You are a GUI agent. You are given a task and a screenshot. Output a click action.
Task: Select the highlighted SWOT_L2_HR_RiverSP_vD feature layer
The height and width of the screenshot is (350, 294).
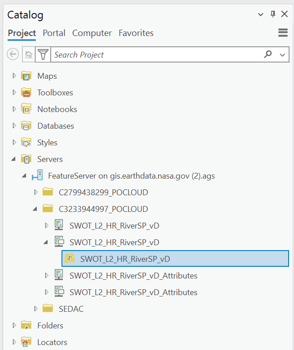click(x=176, y=259)
